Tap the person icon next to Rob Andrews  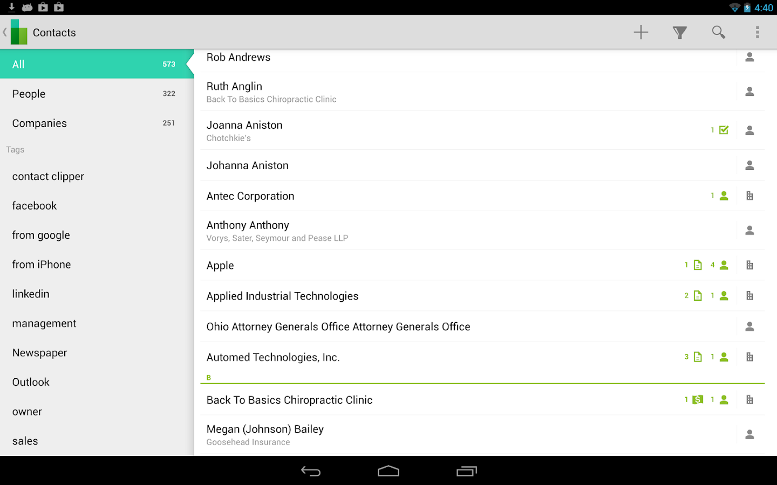click(749, 57)
